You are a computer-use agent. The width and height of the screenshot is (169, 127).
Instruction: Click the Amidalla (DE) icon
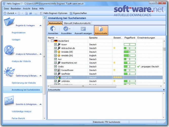(x=59, y=52)
